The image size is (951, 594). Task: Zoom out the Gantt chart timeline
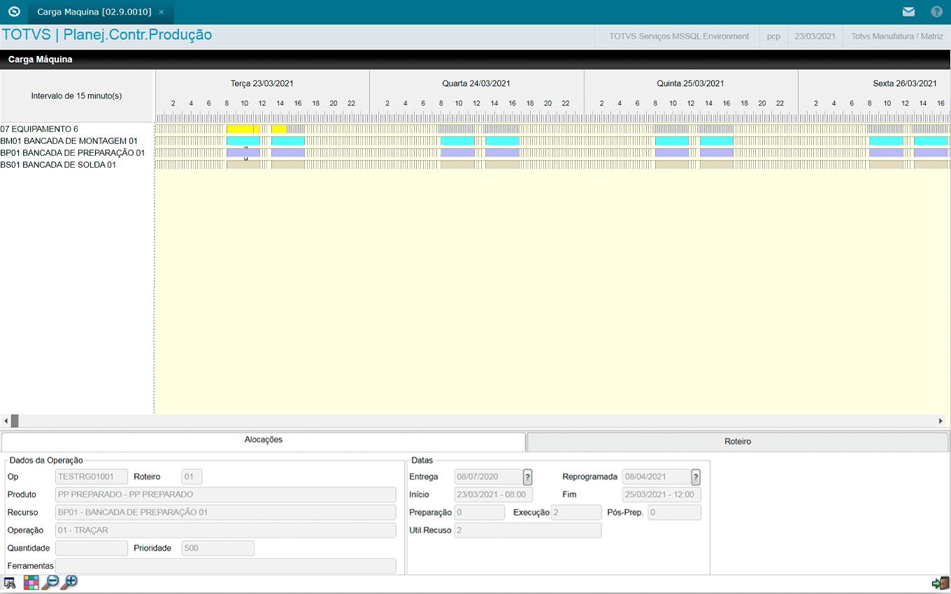[x=50, y=583]
